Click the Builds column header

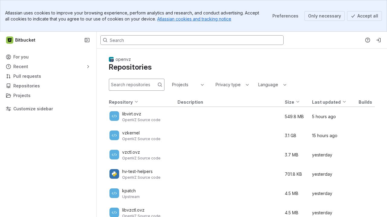(x=365, y=102)
